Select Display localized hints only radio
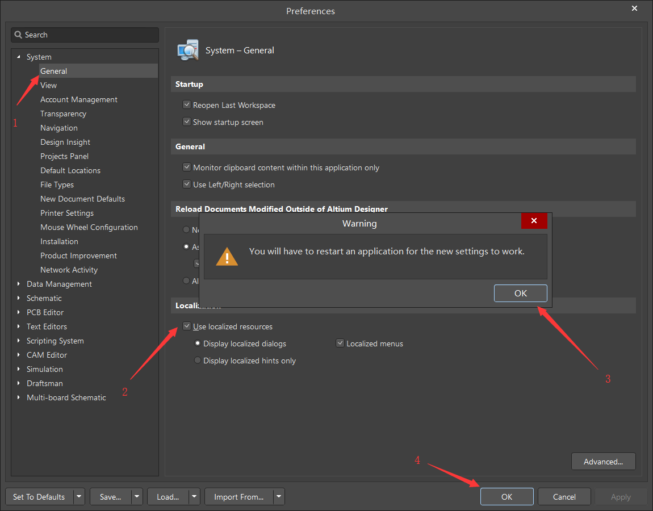Viewport: 653px width, 511px height. (198, 360)
